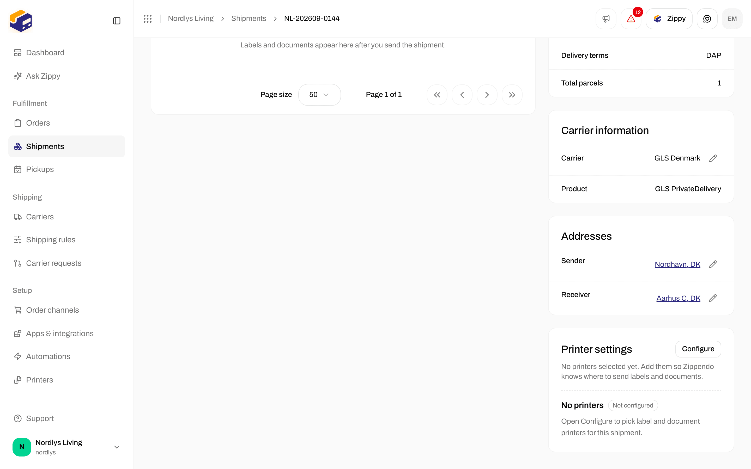The width and height of the screenshot is (751, 469).
Task: Edit the Receiver address pencil icon
Action: pyautogui.click(x=713, y=298)
